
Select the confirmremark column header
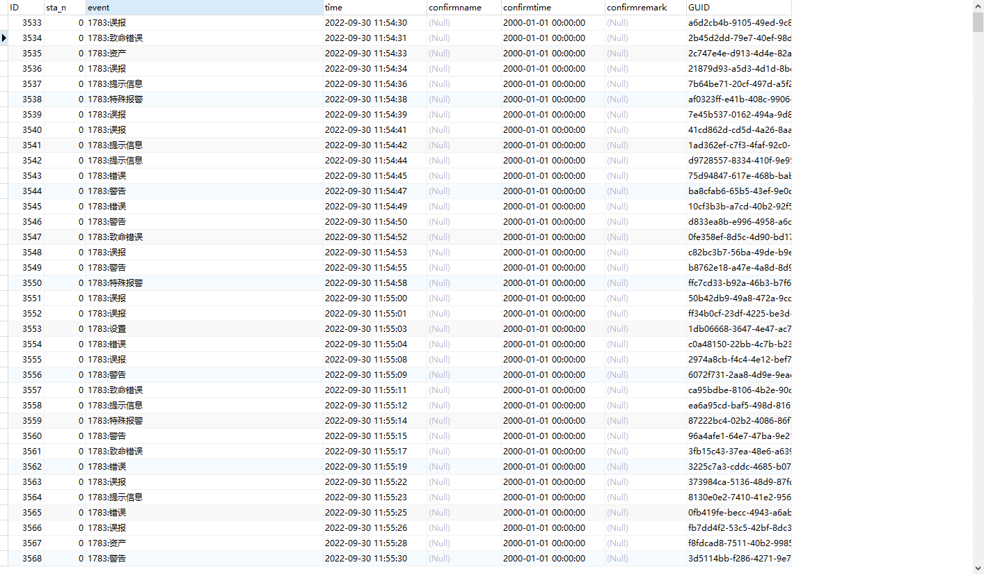[x=645, y=7]
